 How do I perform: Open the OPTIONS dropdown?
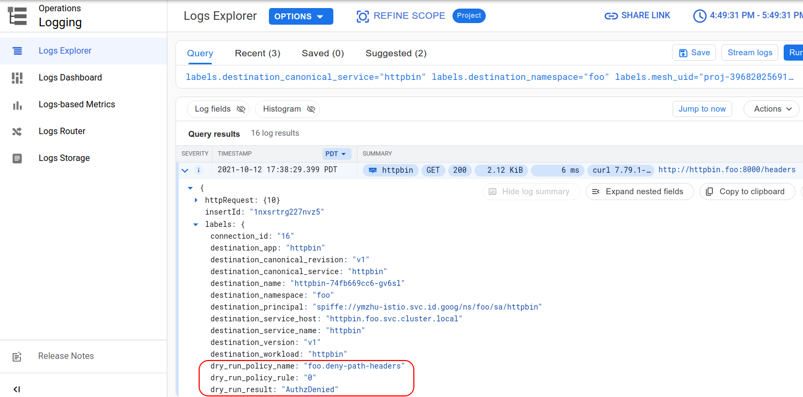(301, 17)
